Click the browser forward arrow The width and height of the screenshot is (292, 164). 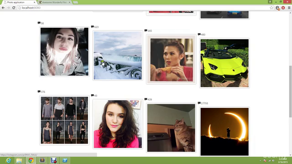(x=8, y=8)
